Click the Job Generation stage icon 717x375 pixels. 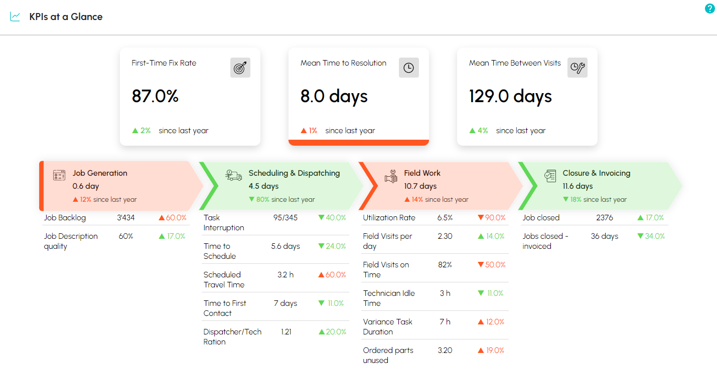click(59, 175)
